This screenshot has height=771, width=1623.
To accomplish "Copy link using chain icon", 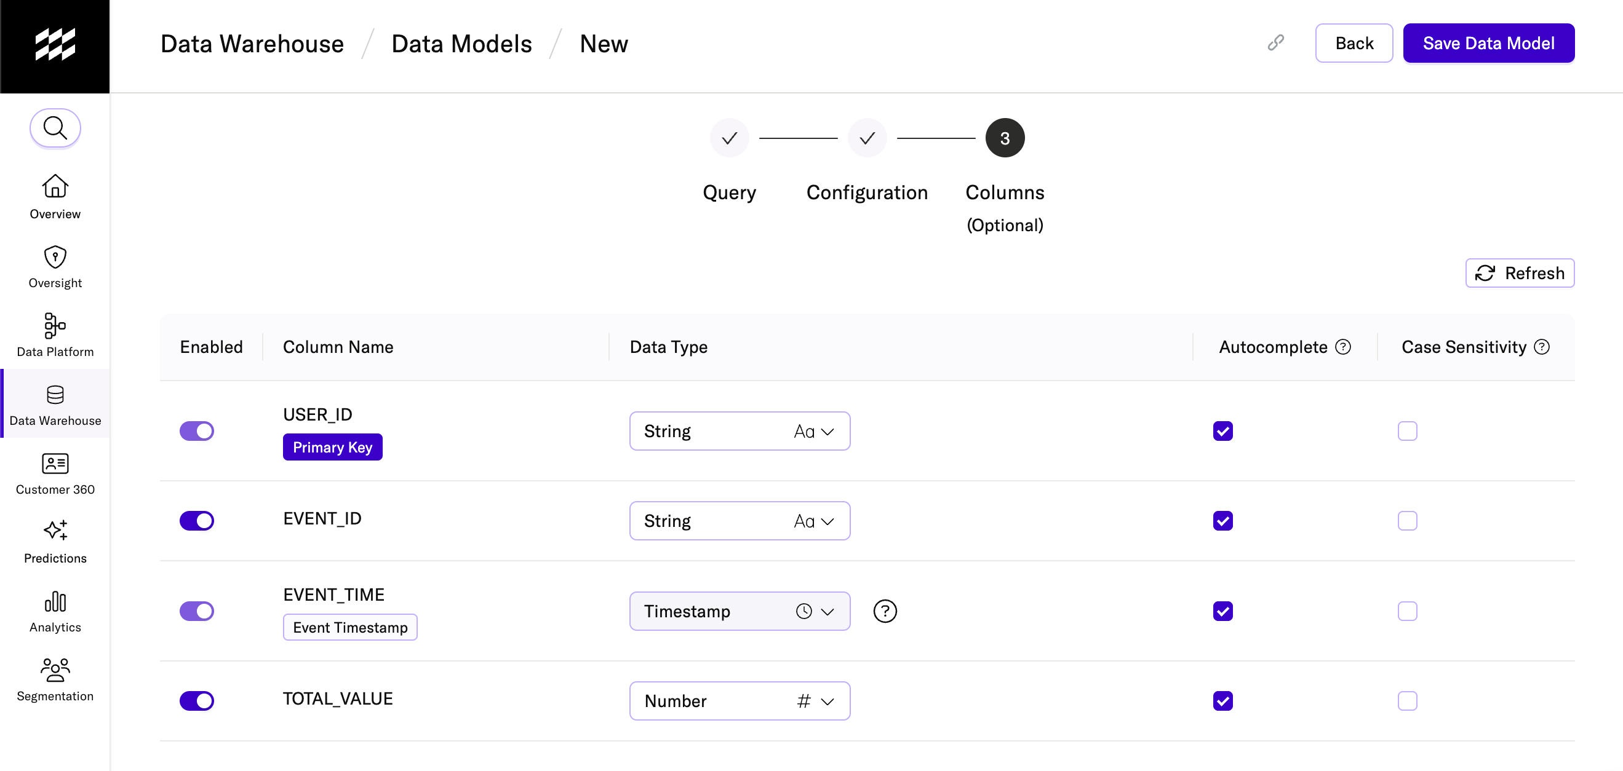I will pyautogui.click(x=1275, y=43).
